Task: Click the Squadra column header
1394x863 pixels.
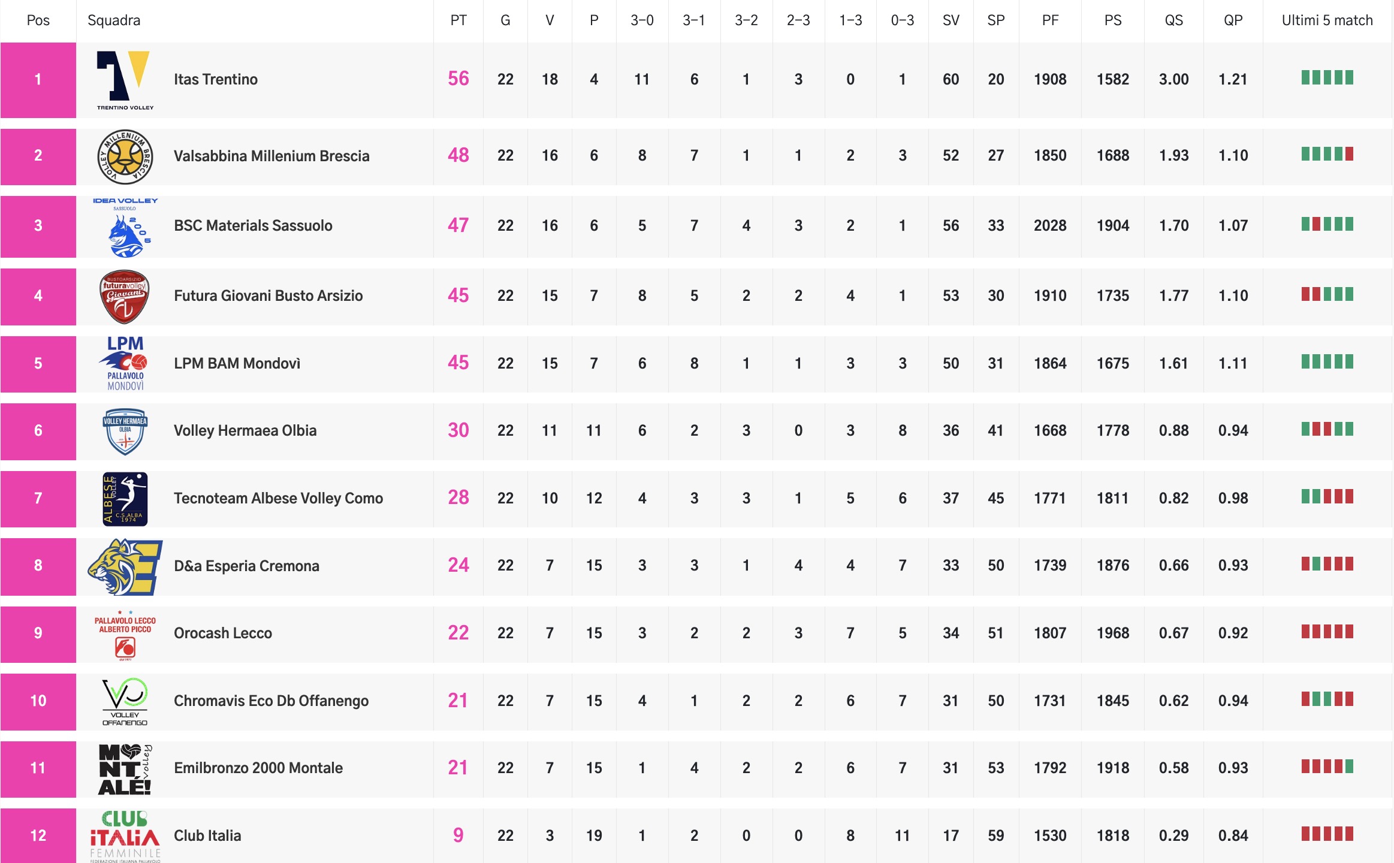Action: [x=114, y=20]
